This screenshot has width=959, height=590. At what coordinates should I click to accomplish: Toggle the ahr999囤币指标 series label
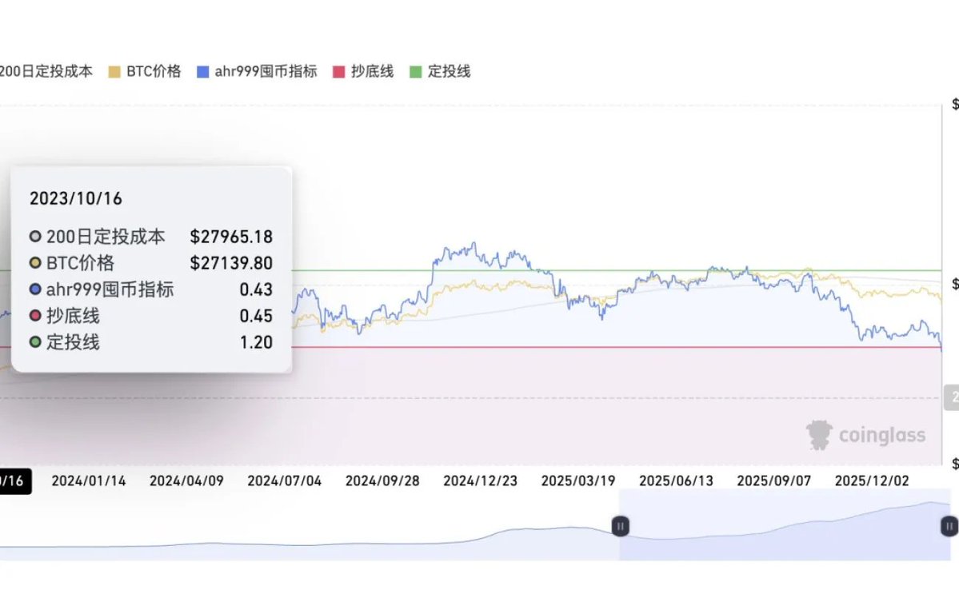click(266, 71)
